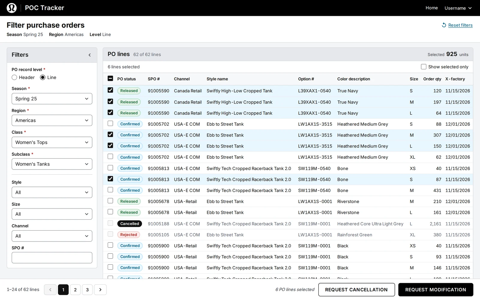Switch to page 3

pos(87,289)
